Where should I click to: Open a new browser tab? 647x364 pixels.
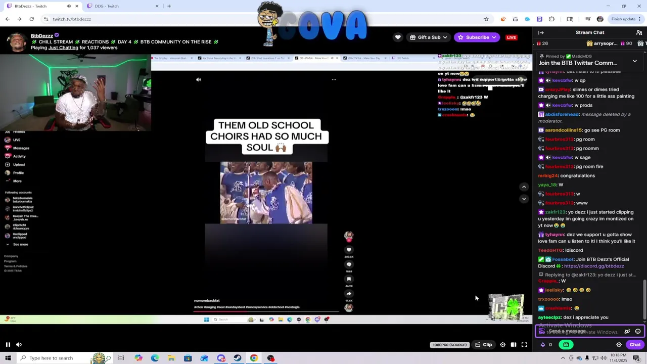(169, 6)
